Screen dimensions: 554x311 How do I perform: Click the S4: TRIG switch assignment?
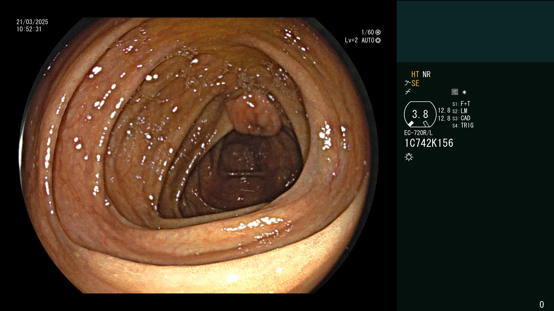pos(463,125)
